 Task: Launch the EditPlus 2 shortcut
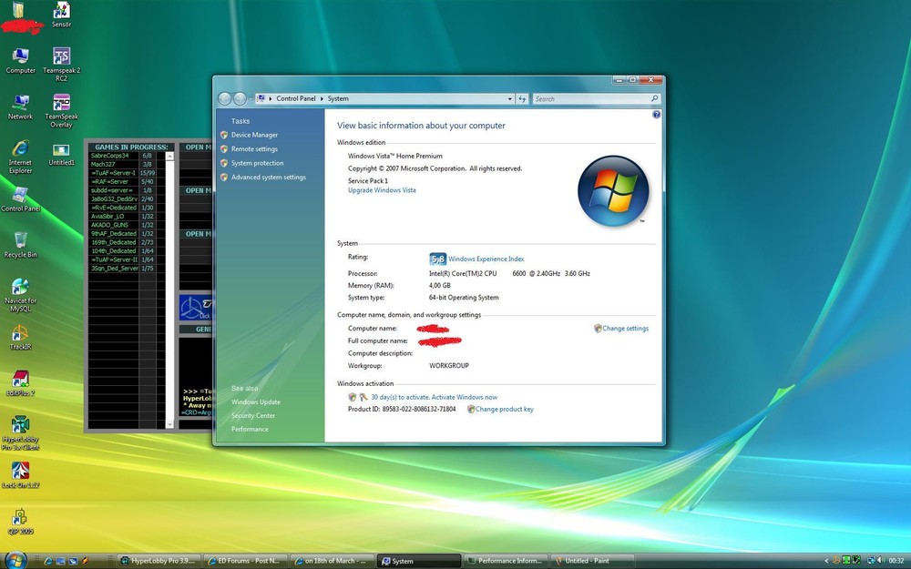tap(20, 383)
